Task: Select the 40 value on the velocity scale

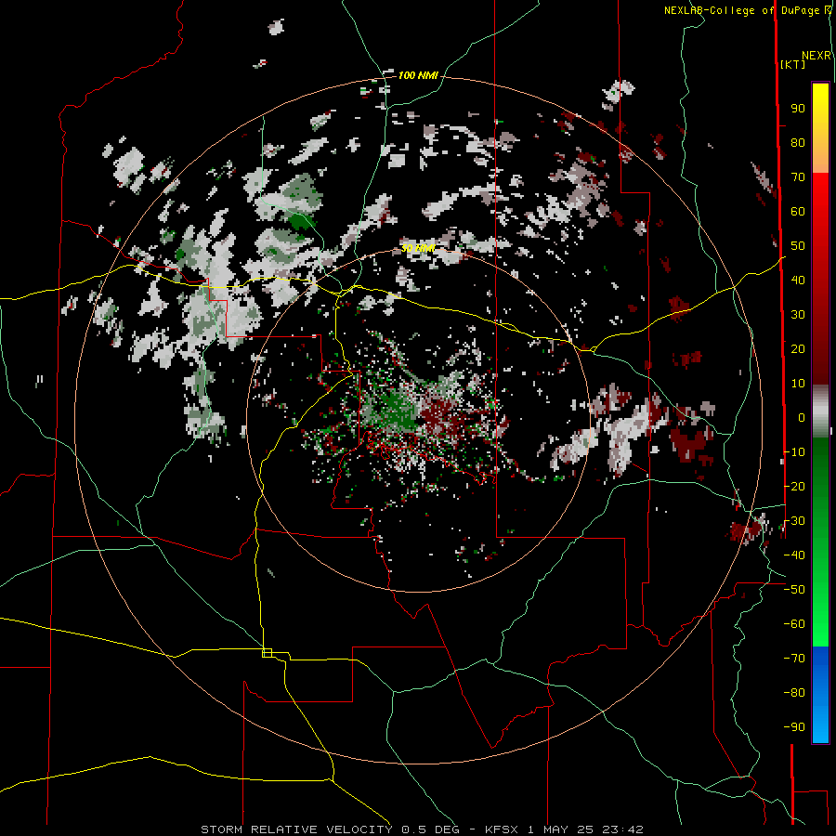Action: [798, 281]
